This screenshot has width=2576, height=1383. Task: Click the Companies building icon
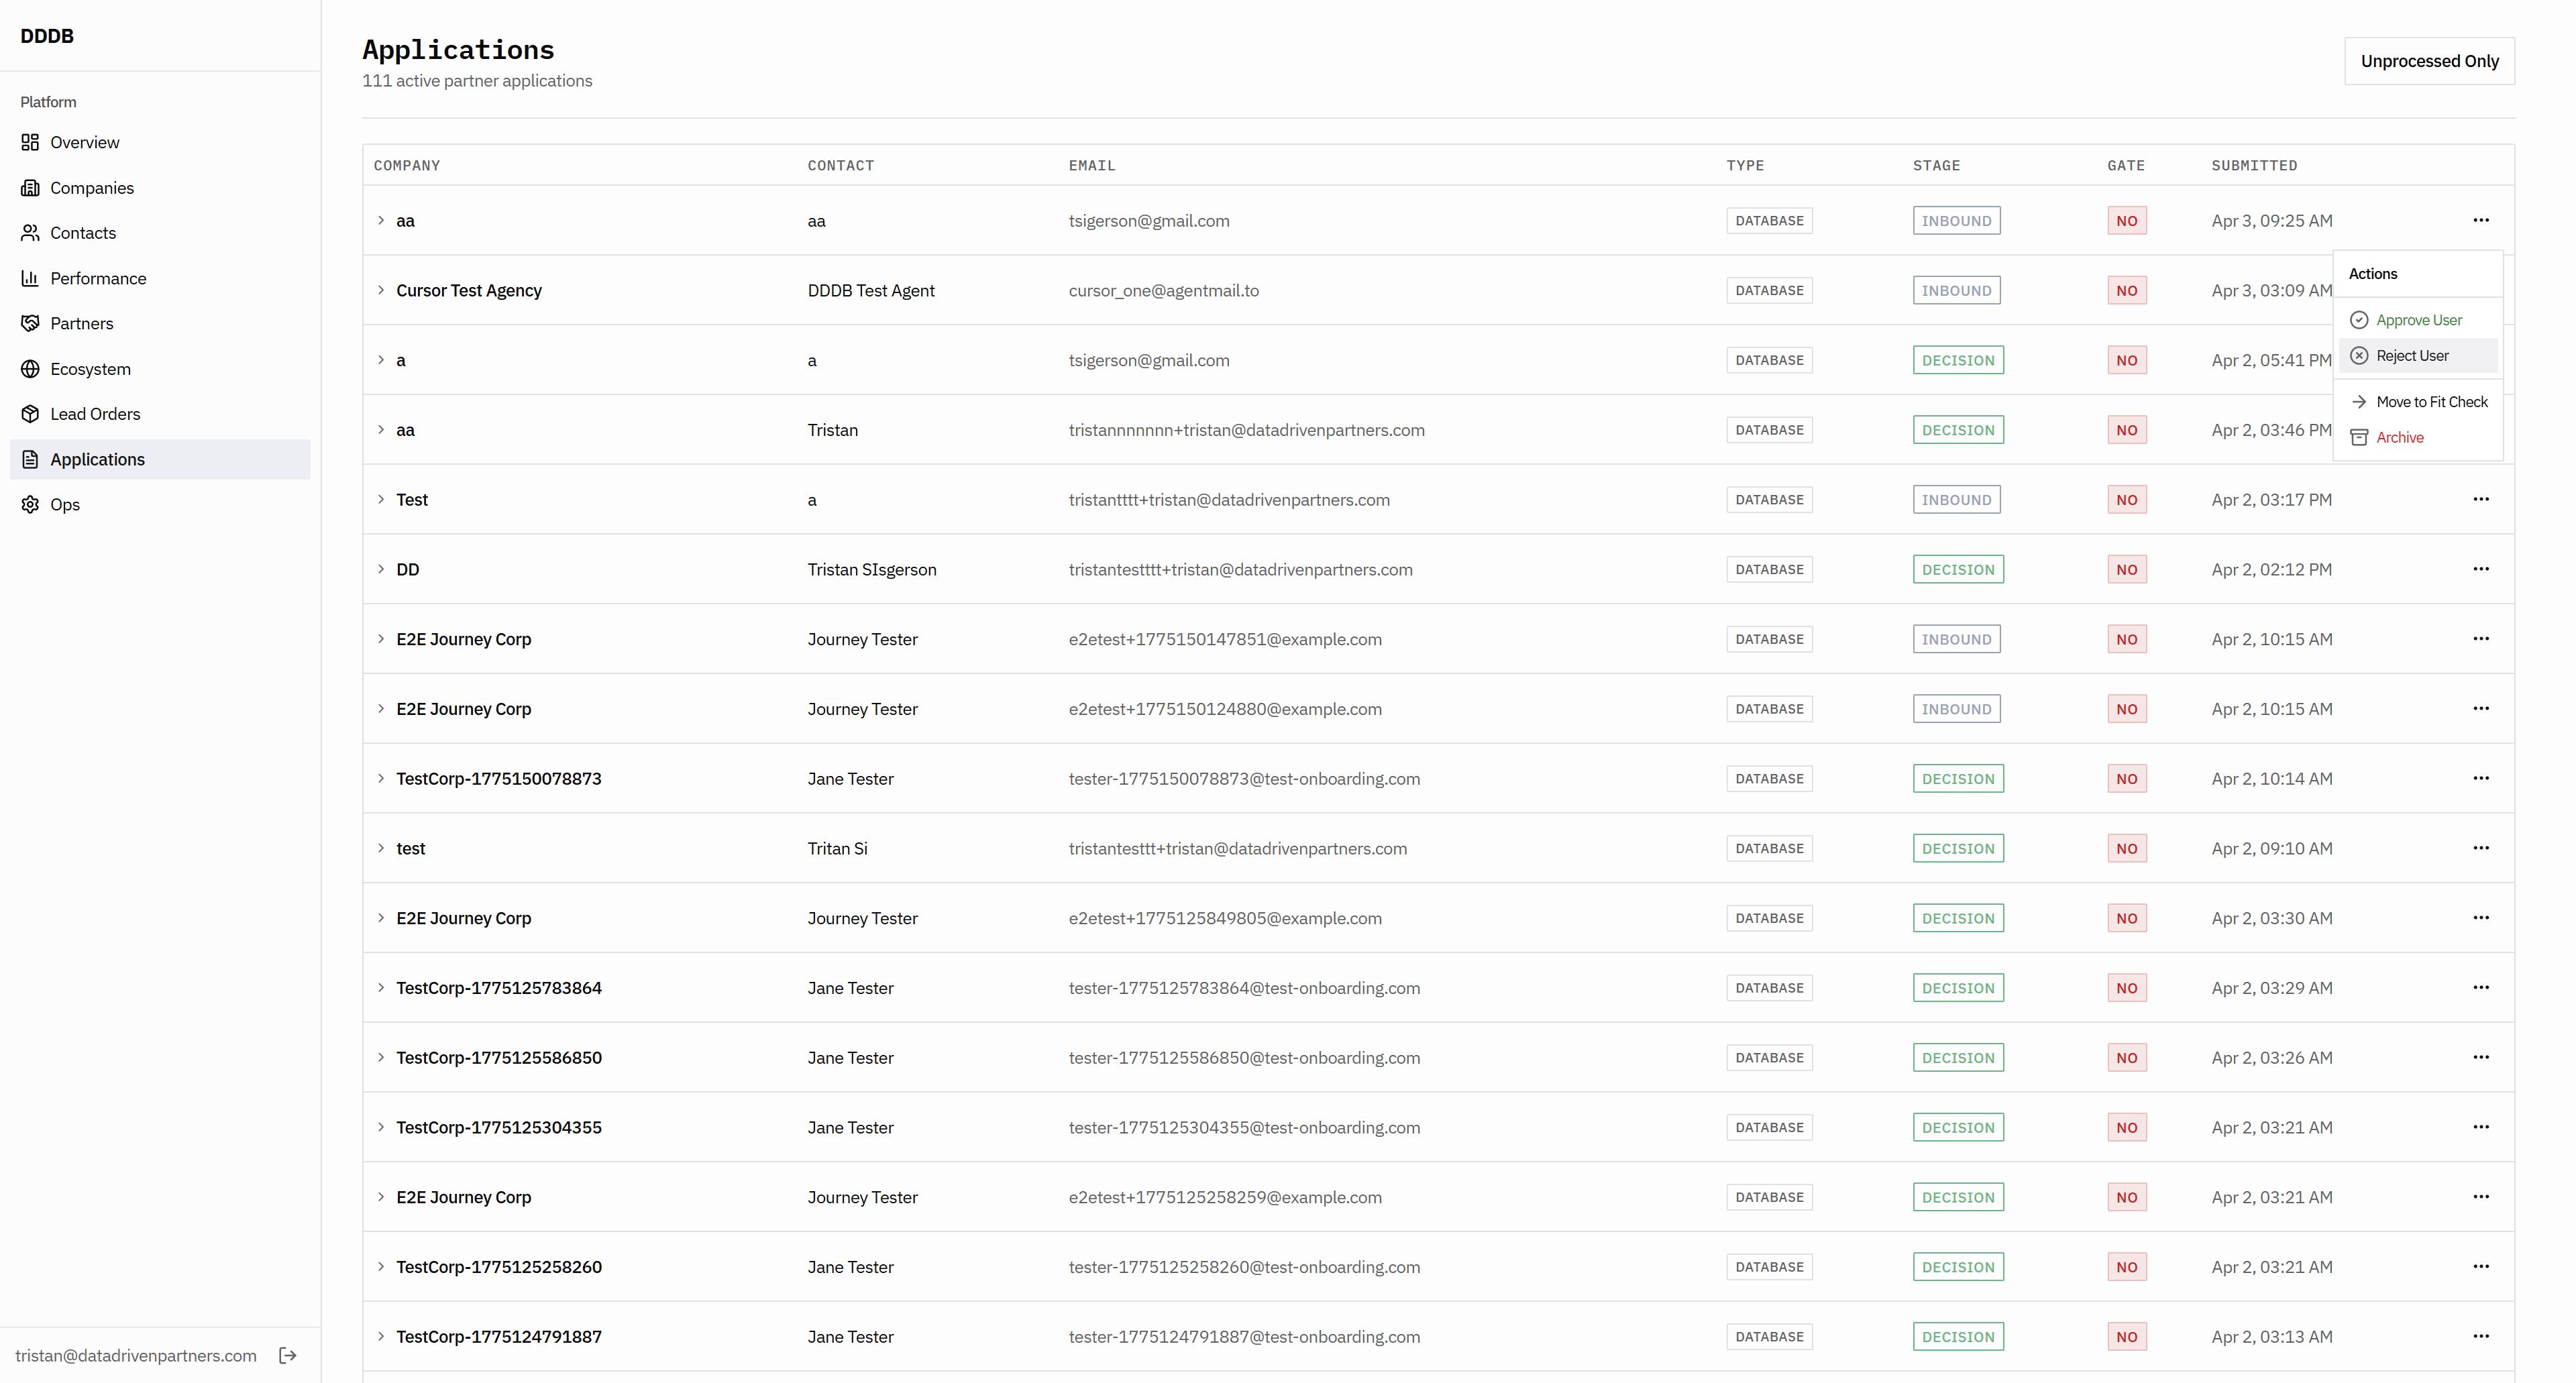point(30,188)
